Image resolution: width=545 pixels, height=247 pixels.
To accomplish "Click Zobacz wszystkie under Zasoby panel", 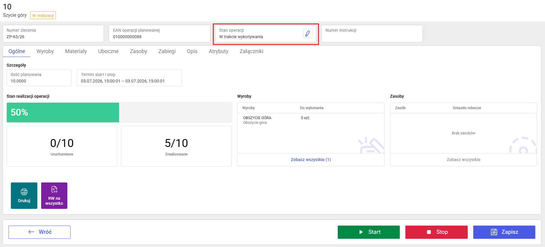I will [x=463, y=160].
